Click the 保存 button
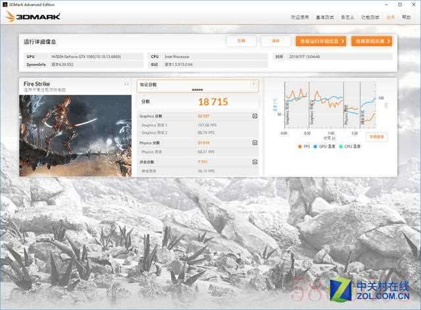 coord(276,41)
